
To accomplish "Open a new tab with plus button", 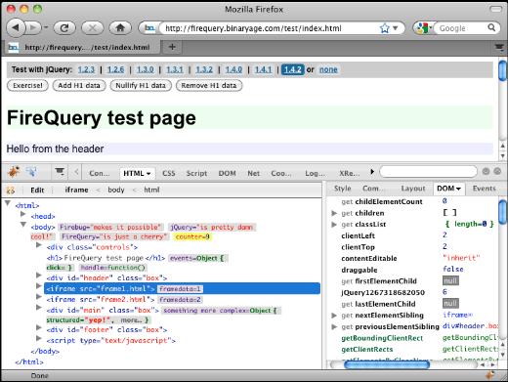I will (x=172, y=47).
